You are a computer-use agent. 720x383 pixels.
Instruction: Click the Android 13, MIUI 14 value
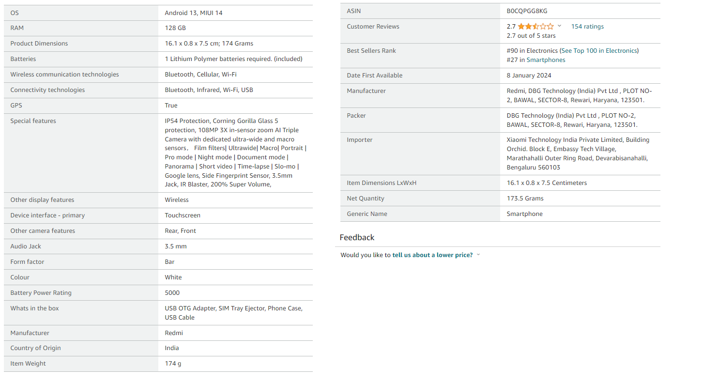pos(194,13)
